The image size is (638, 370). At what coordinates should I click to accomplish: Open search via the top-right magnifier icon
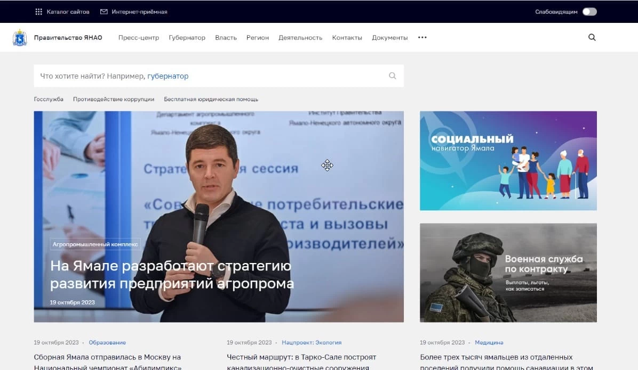pyautogui.click(x=592, y=37)
